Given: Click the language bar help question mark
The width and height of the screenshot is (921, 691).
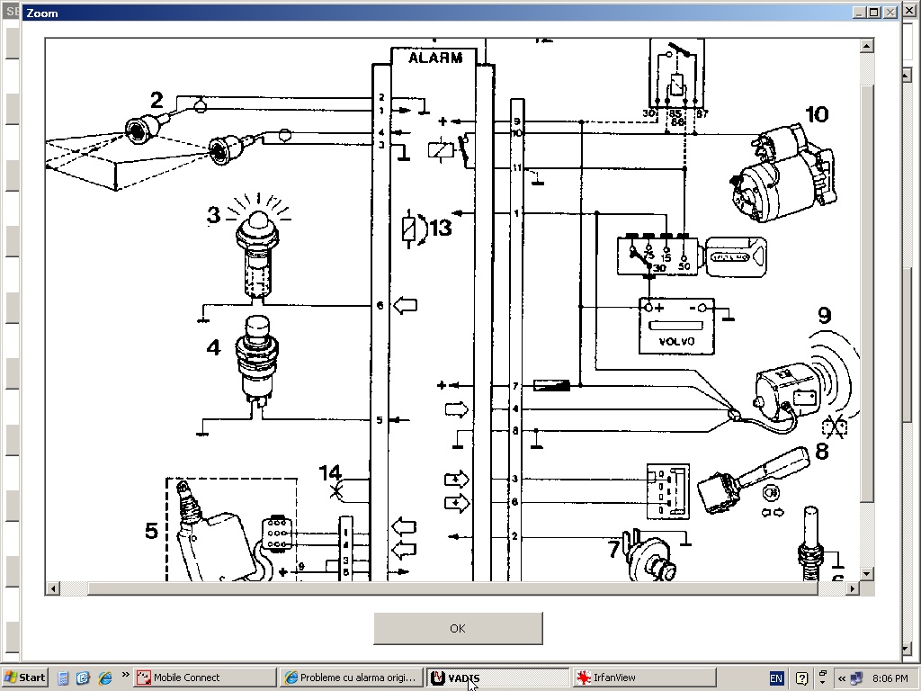Looking at the screenshot, I should (x=801, y=678).
